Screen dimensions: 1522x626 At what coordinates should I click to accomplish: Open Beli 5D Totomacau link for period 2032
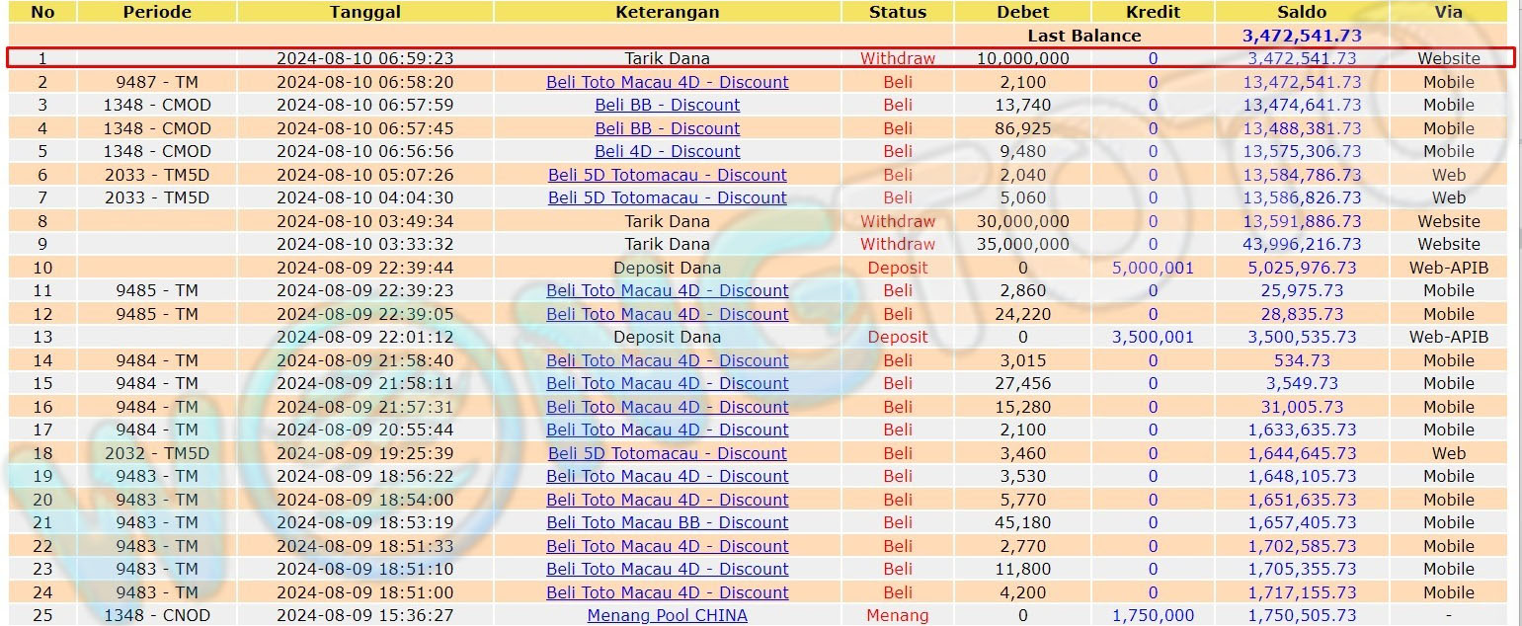[x=667, y=453]
